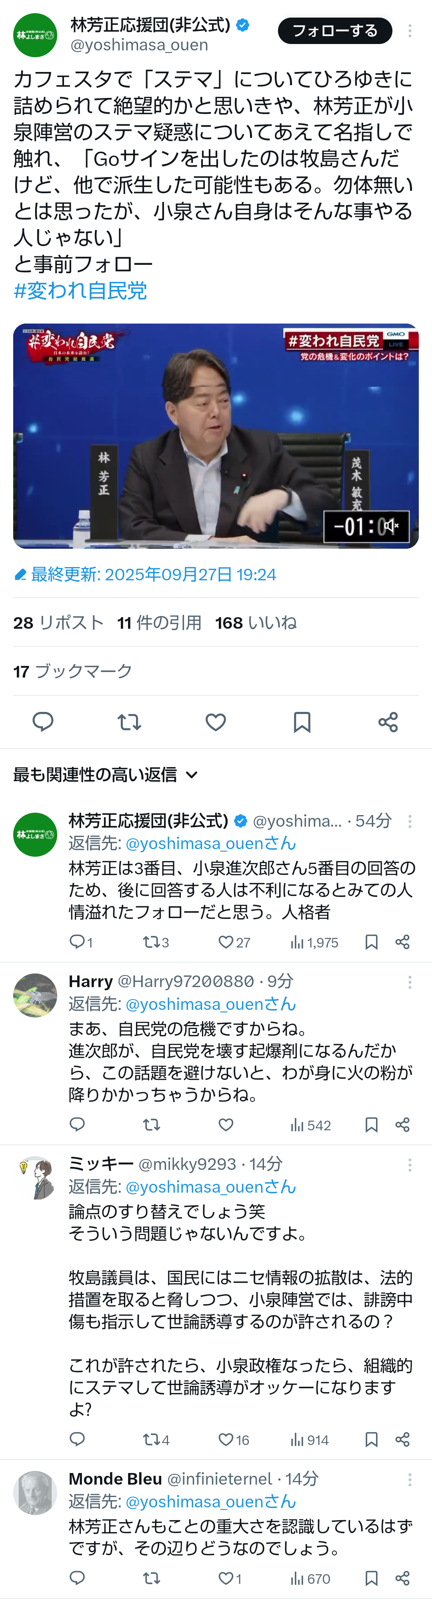Open more options on Harry's reply
This screenshot has height=1601, width=432.
(410, 982)
